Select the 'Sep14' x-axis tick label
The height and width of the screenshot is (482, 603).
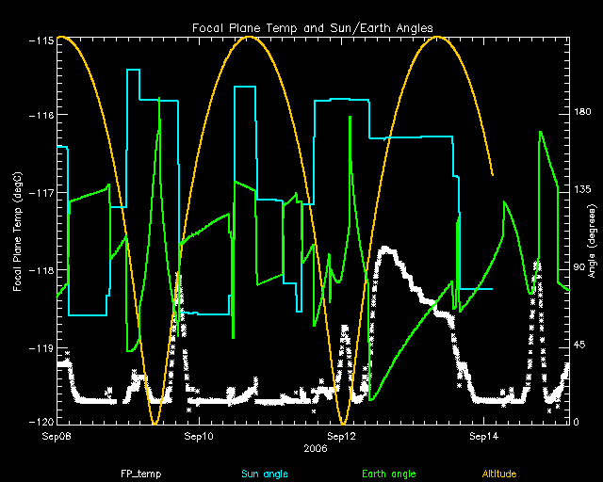483,436
